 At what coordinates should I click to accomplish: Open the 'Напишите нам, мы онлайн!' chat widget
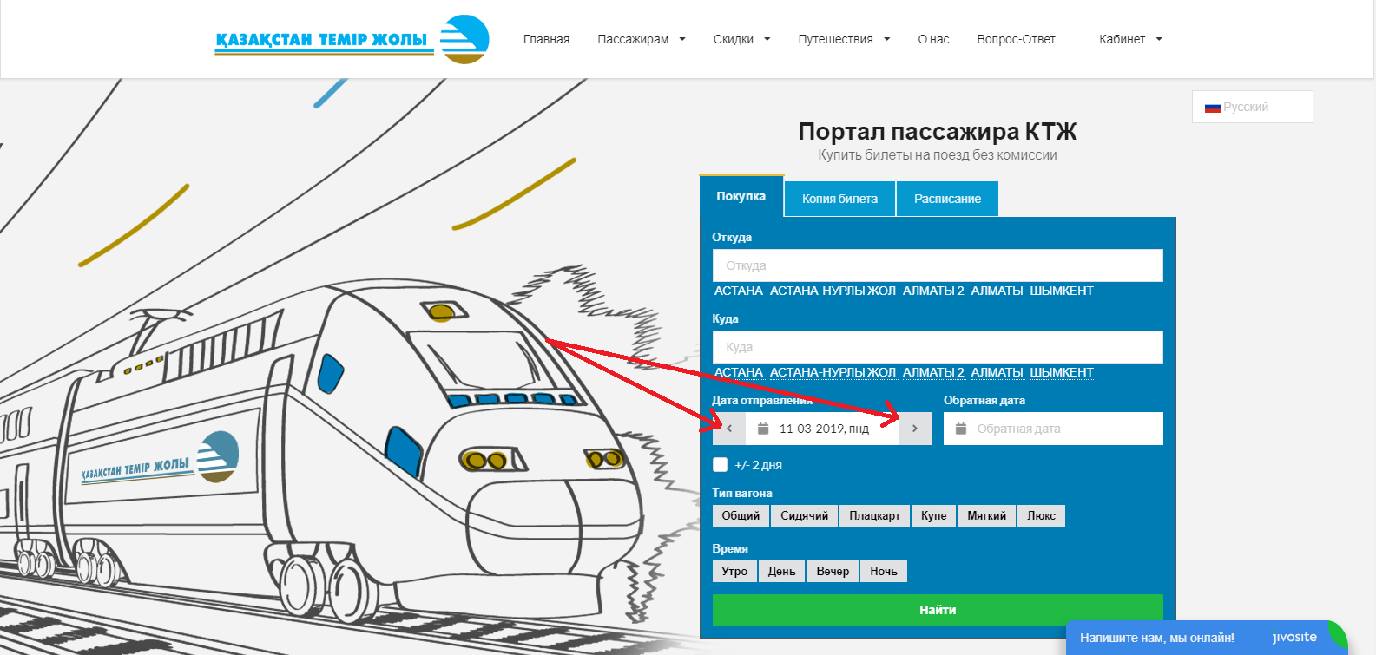(x=1207, y=638)
